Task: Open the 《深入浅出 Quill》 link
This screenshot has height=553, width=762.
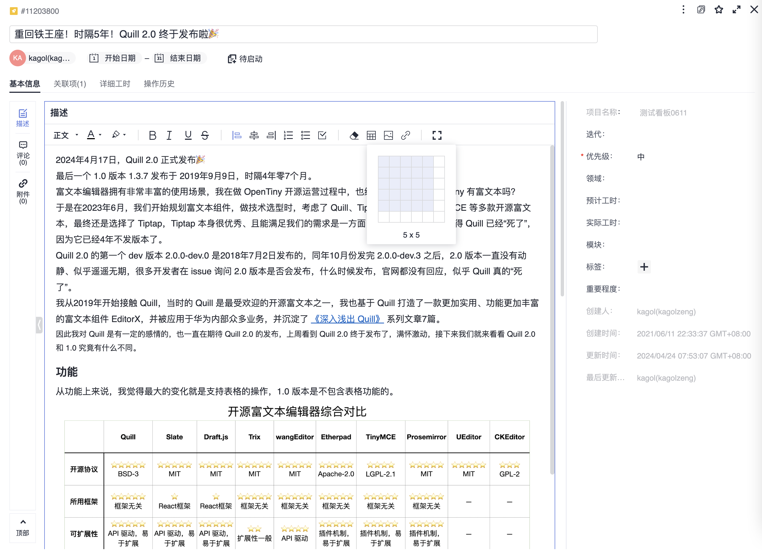Action: [347, 319]
